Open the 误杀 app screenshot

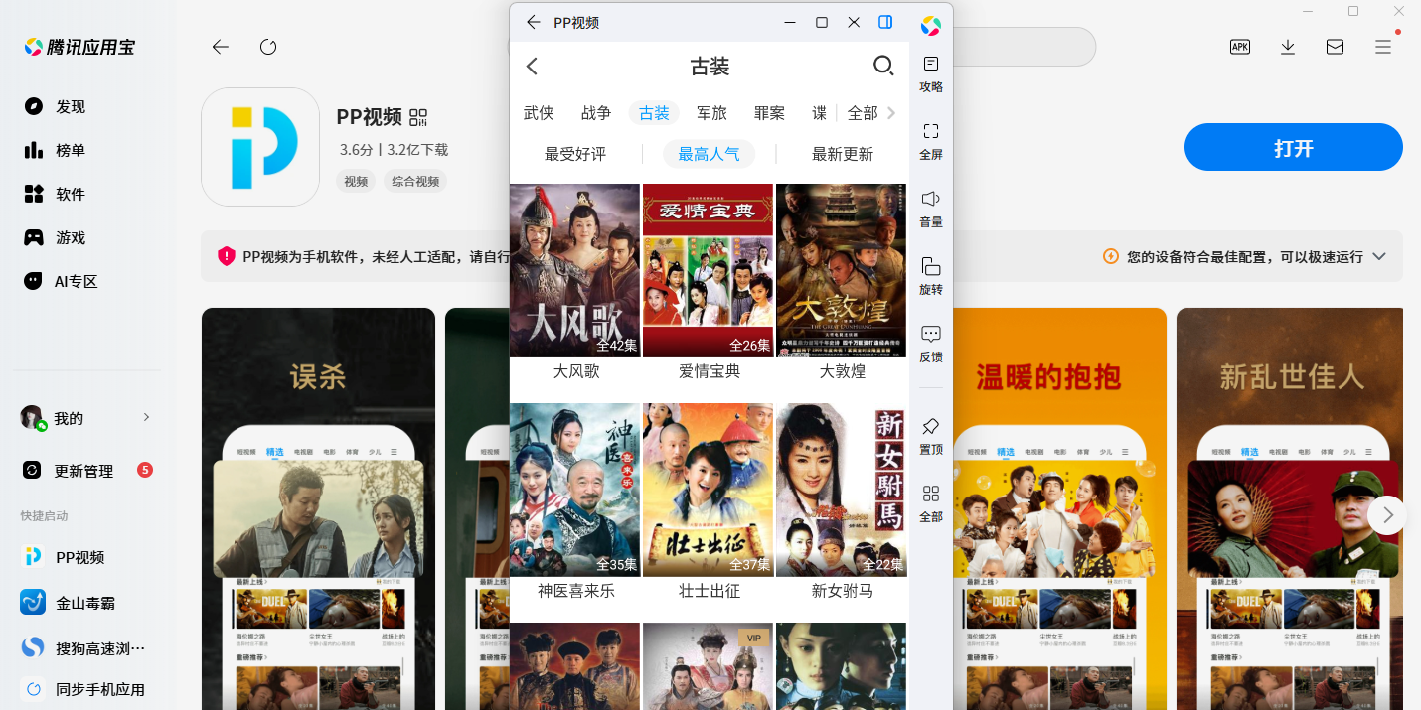click(318, 508)
